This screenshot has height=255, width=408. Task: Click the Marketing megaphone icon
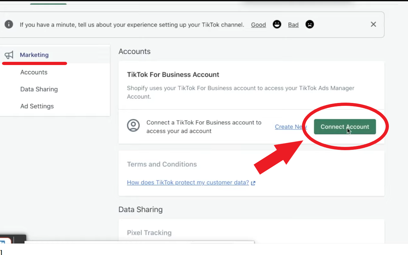point(9,55)
